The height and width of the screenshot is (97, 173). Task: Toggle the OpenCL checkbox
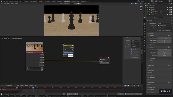[x=132, y=49]
